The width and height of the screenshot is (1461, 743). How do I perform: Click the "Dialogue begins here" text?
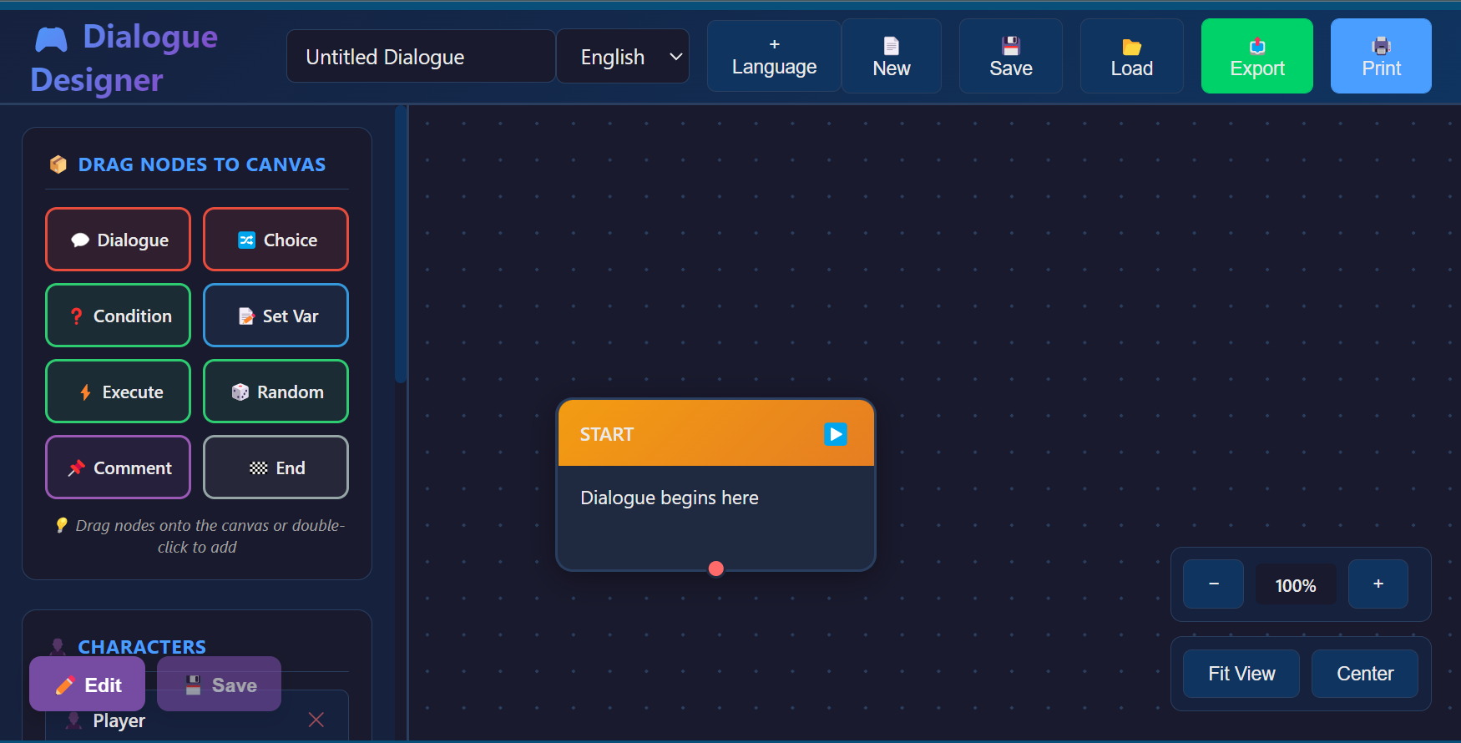[x=670, y=498]
